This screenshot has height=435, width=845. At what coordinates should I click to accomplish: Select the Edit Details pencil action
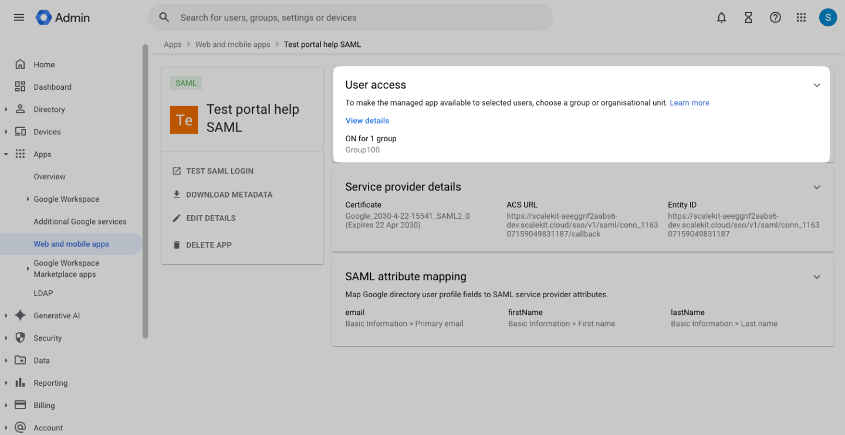pos(177,217)
